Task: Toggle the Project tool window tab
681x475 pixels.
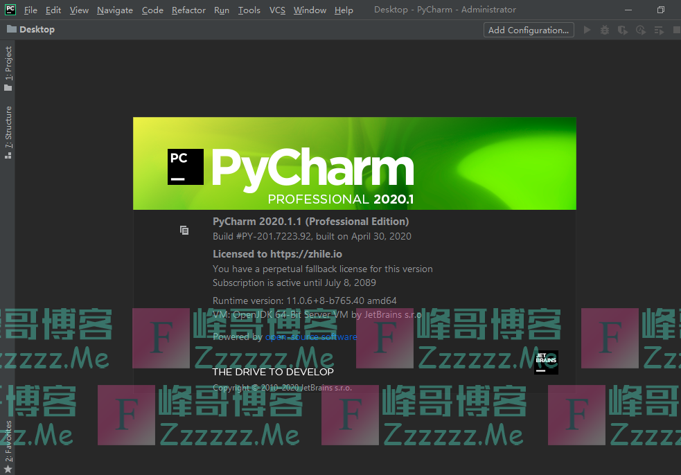Action: pos(8,68)
